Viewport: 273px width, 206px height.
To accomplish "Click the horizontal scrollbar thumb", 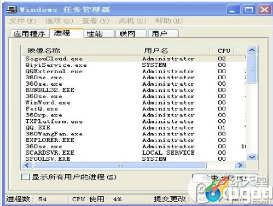I will (x=120, y=166).
